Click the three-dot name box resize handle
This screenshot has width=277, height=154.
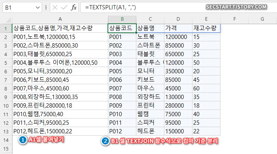[x=46, y=7]
